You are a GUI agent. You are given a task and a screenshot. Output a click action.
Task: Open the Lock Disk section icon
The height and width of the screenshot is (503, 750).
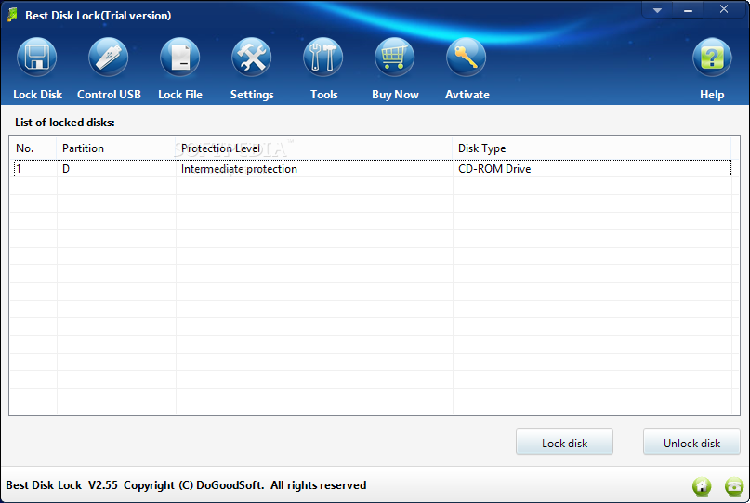(37, 58)
